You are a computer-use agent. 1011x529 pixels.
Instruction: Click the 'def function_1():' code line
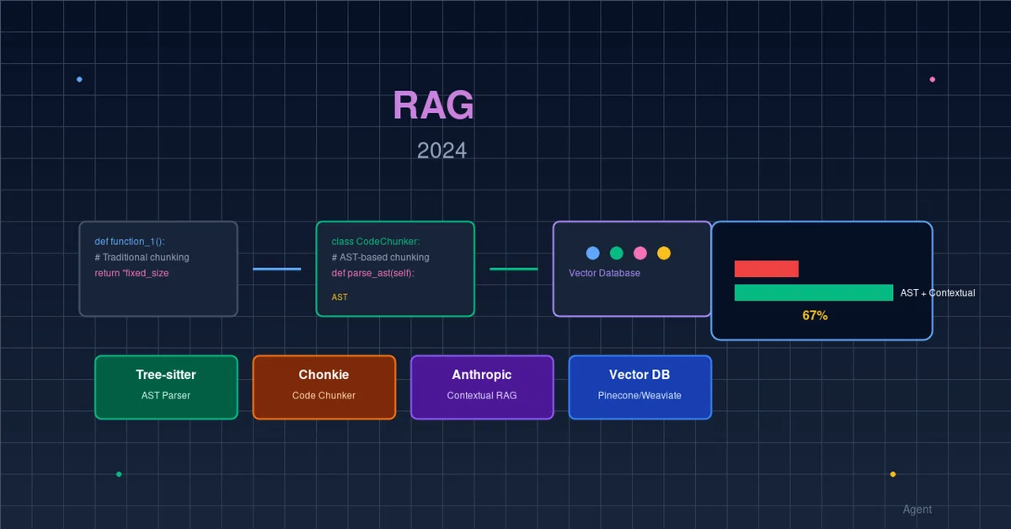(x=130, y=242)
